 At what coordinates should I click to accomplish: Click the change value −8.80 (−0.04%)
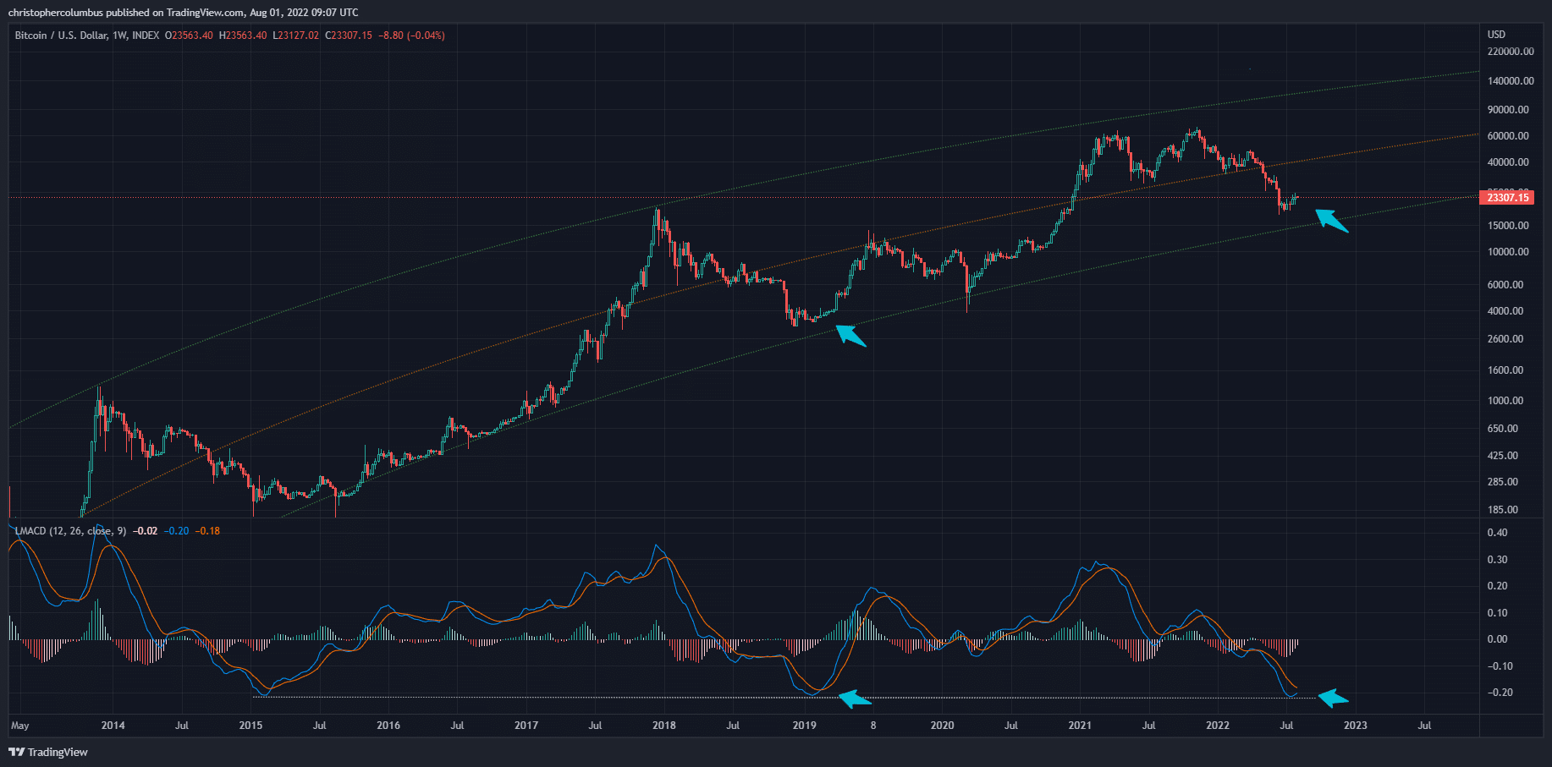[411, 36]
